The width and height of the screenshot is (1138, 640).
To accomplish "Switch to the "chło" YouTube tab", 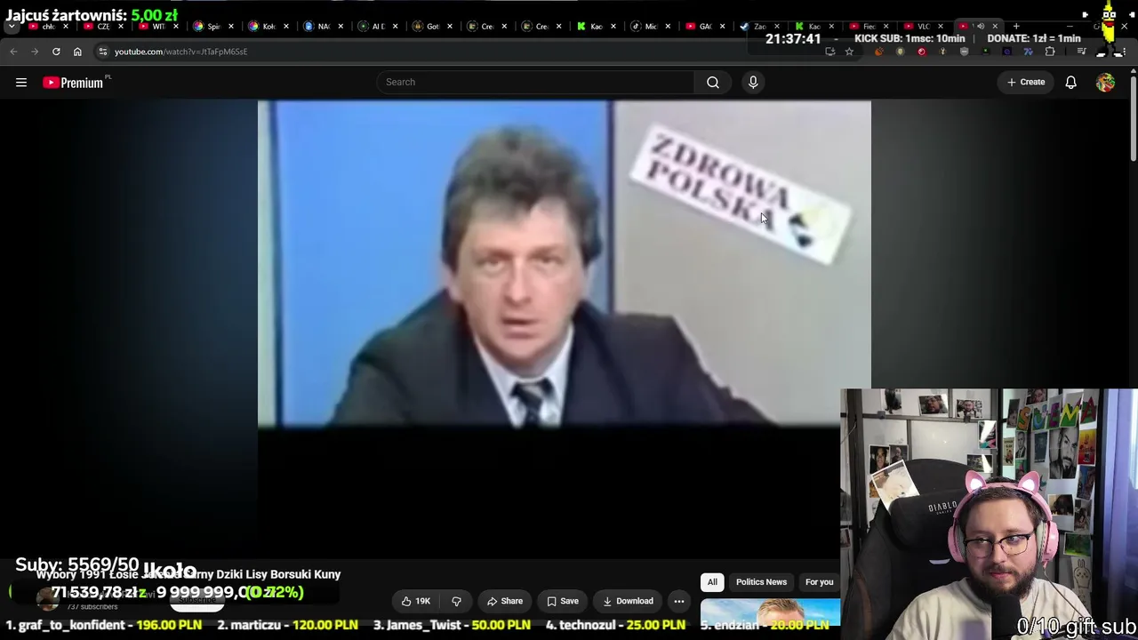I will point(48,26).
